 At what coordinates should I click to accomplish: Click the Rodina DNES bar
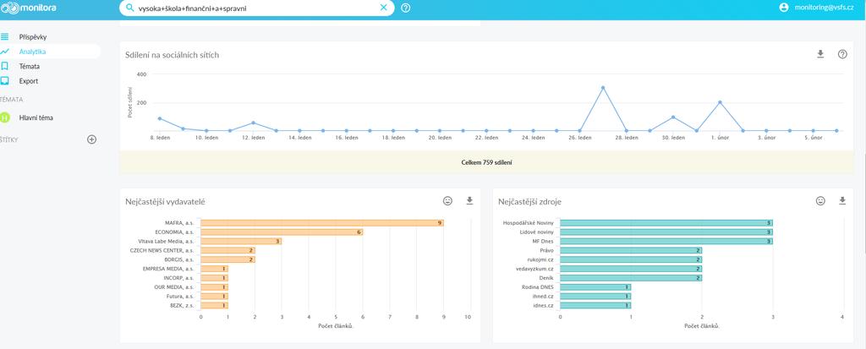(595, 287)
